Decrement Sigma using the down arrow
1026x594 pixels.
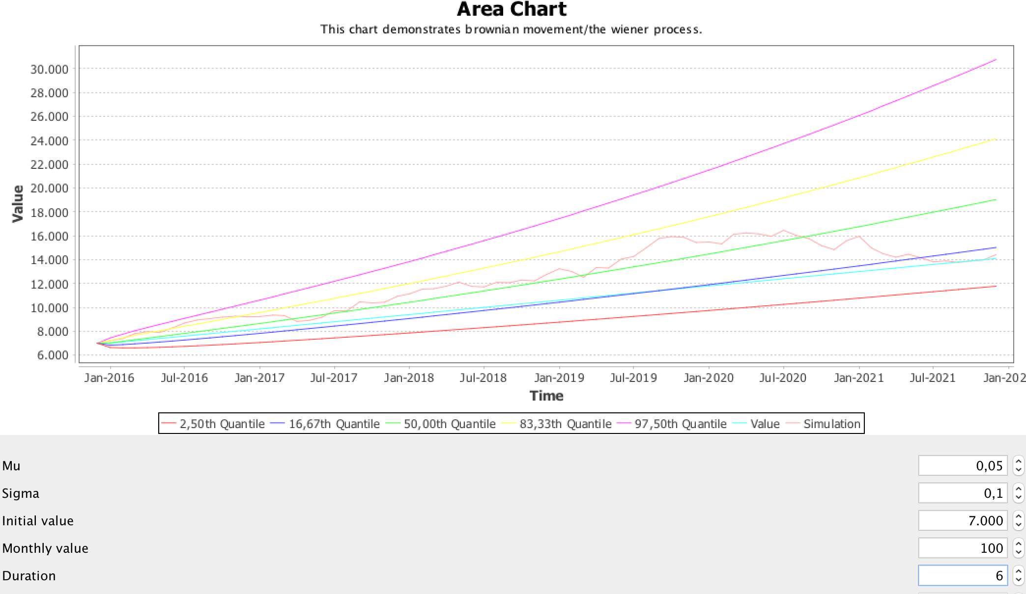click(1018, 497)
